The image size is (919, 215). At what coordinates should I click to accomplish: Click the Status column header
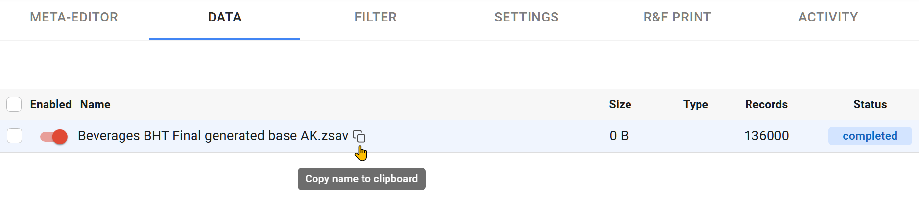(870, 104)
